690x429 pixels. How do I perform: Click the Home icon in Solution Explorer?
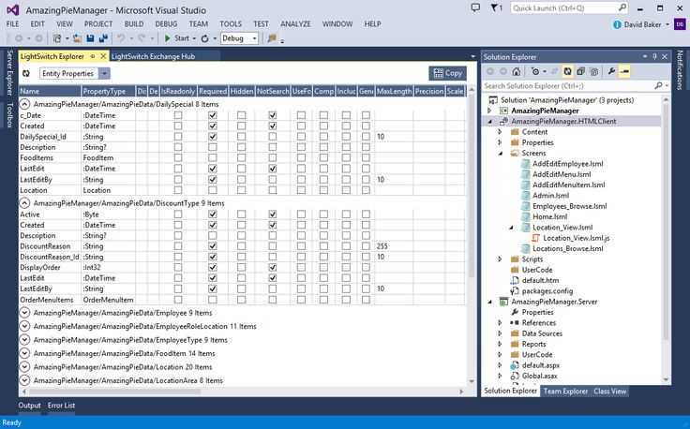pyautogui.click(x=517, y=71)
